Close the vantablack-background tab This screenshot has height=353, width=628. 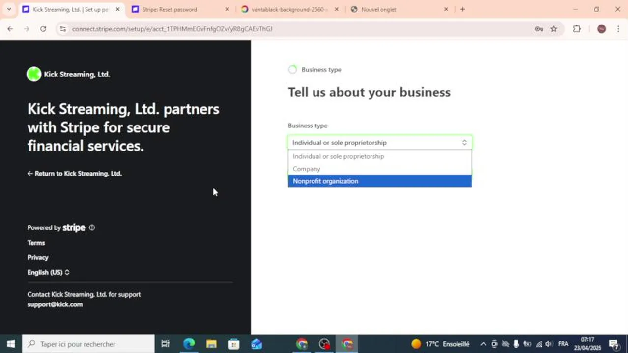pos(337,9)
